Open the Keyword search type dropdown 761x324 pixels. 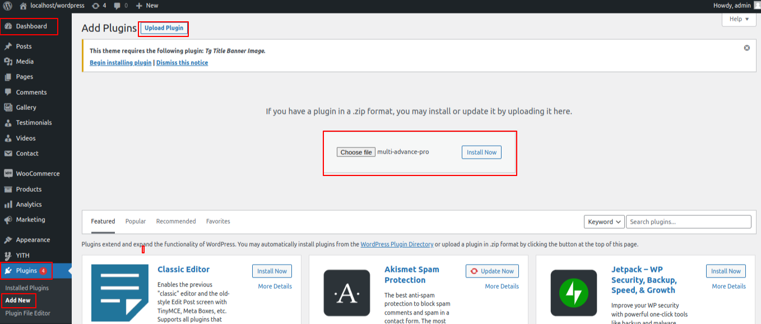tap(604, 222)
